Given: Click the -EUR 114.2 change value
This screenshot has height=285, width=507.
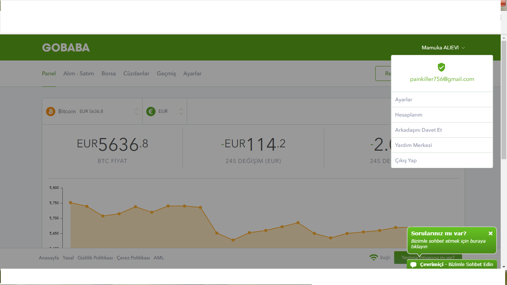Looking at the screenshot, I should coord(253,144).
